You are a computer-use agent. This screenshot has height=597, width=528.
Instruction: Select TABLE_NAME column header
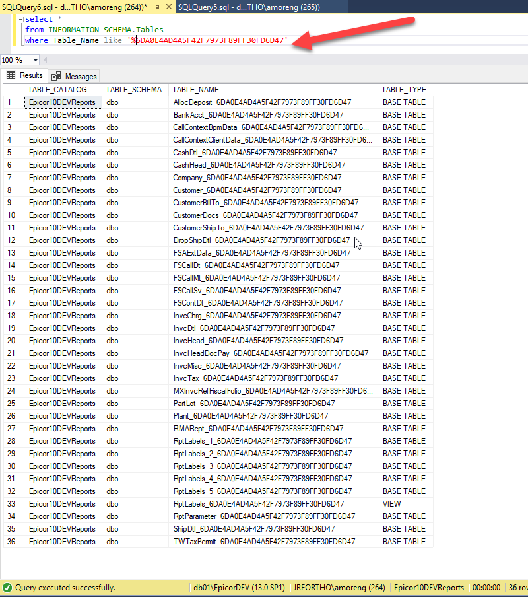click(273, 90)
